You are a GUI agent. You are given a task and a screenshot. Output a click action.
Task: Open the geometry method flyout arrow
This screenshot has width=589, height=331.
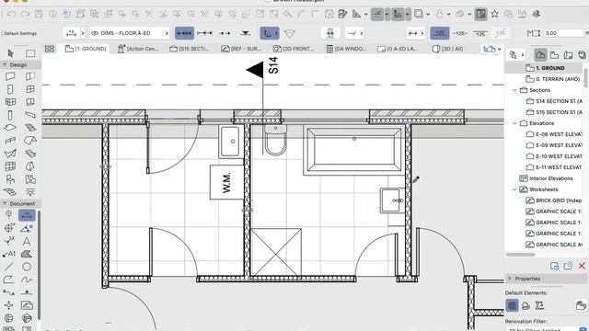[x=276, y=33]
